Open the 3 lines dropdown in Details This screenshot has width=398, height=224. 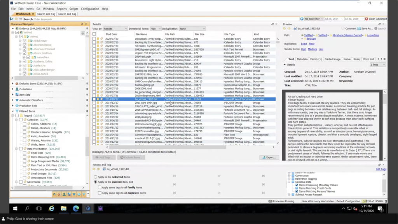[378, 65]
